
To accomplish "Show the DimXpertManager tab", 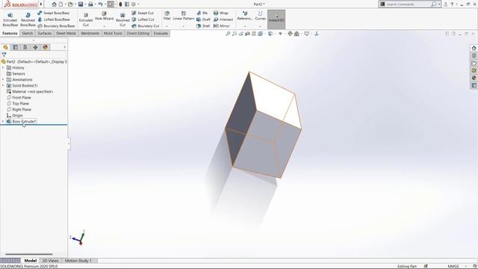I will pos(35,47).
